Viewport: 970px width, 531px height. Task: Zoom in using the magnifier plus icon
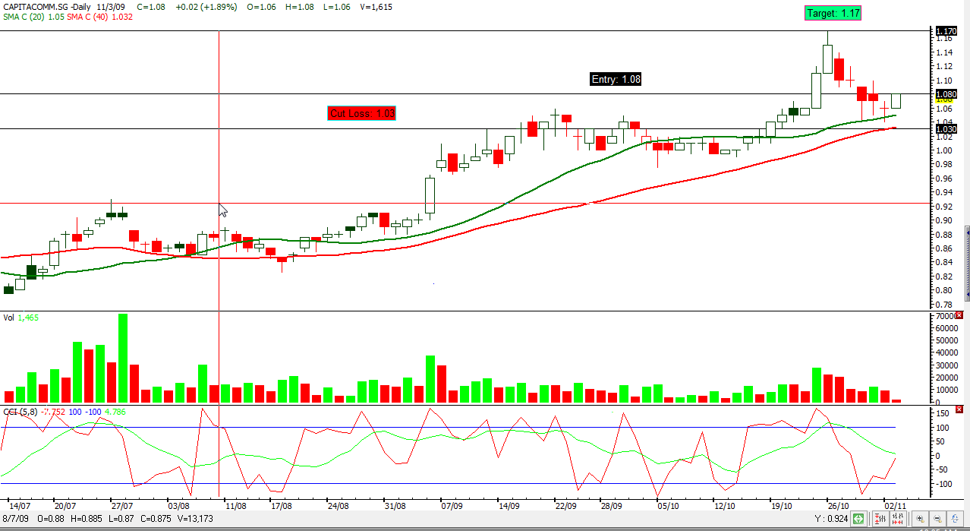[920, 519]
